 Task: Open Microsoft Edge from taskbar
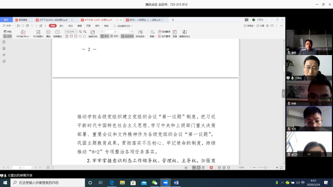click(112, 182)
